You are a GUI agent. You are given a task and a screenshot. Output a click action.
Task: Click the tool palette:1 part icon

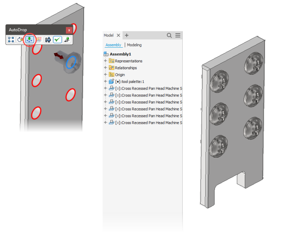(112, 81)
